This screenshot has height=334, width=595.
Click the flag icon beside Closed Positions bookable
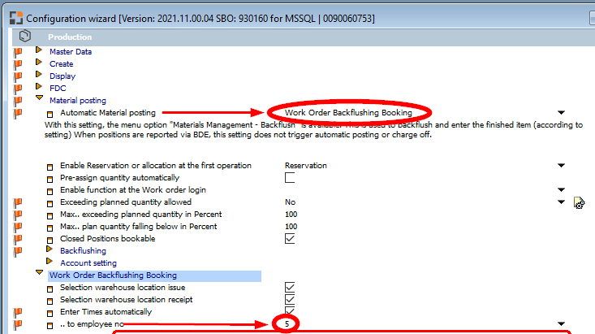tap(17, 239)
